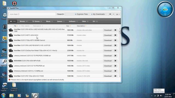Image resolution: width=175 pixels, height=98 pixels.
Task: Report the 2117 Mb D TS PROPER file with X
Action: tap(115, 56)
